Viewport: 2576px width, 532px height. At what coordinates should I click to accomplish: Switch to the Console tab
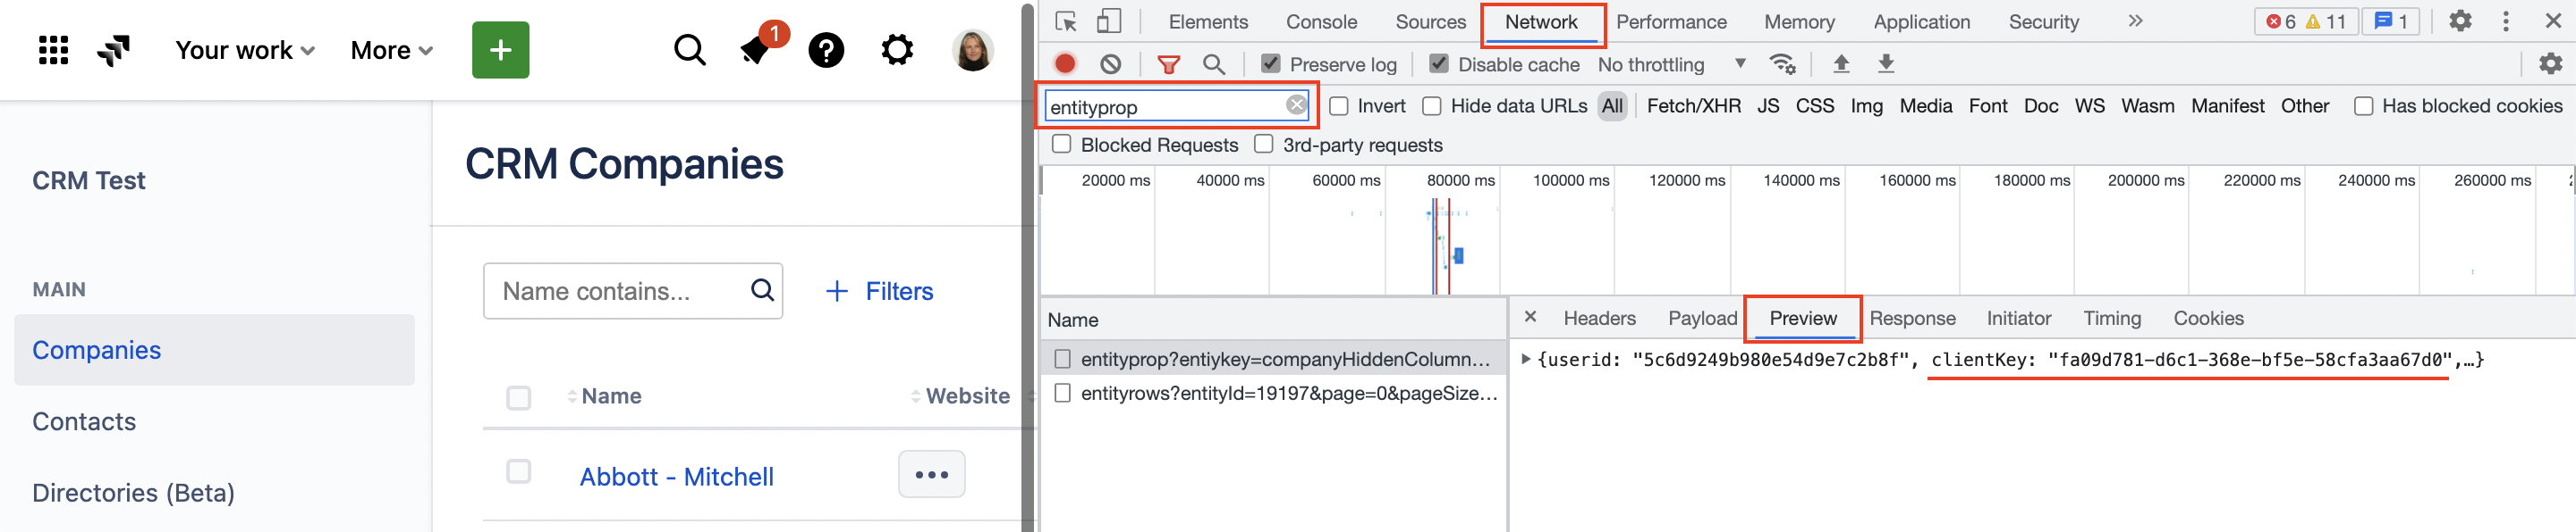pyautogui.click(x=1321, y=22)
